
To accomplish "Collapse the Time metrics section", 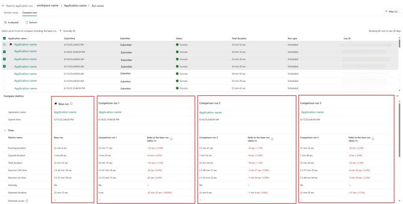I will tap(5, 130).
